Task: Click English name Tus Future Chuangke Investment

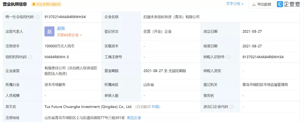Action: (88, 107)
